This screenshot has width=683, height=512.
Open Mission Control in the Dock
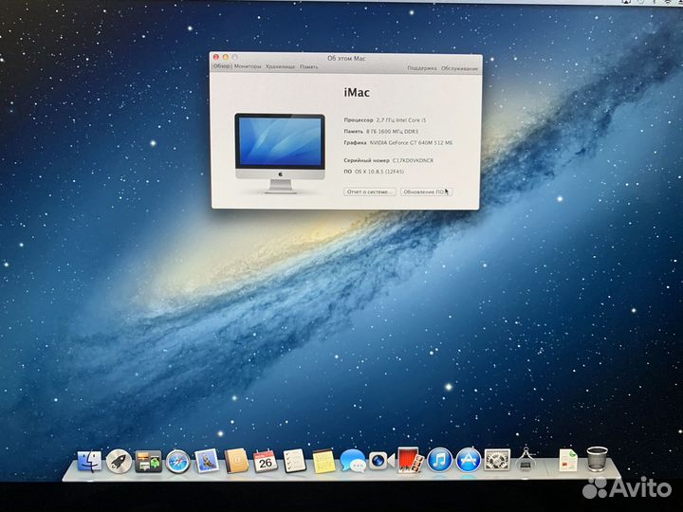coord(148,462)
